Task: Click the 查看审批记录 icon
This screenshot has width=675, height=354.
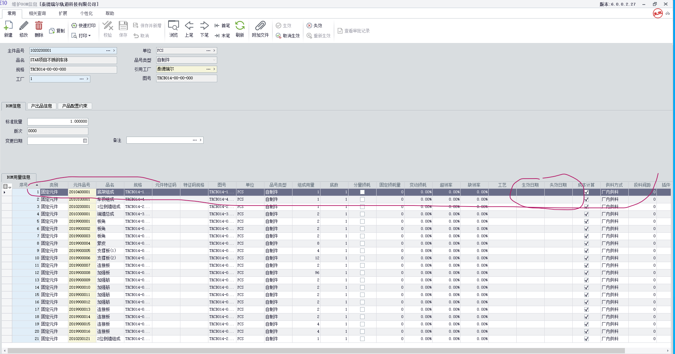Action: [340, 31]
